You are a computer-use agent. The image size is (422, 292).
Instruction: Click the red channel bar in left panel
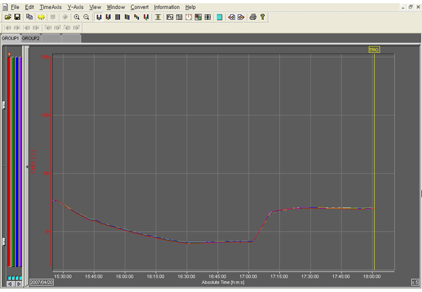click(x=10, y=160)
